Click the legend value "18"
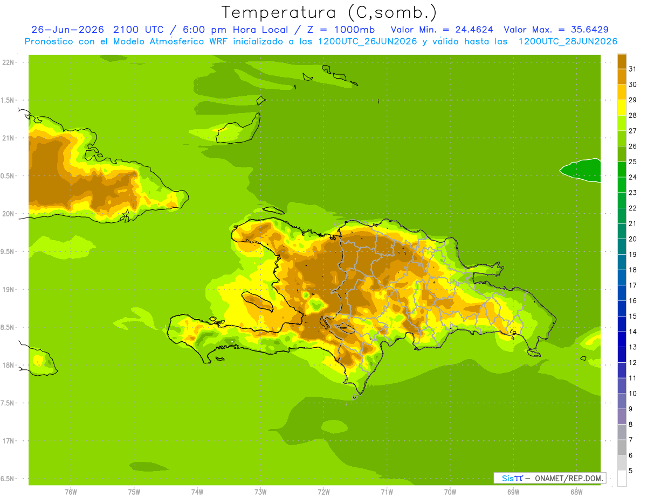Viewport: 647px width, 499px height. (632, 270)
